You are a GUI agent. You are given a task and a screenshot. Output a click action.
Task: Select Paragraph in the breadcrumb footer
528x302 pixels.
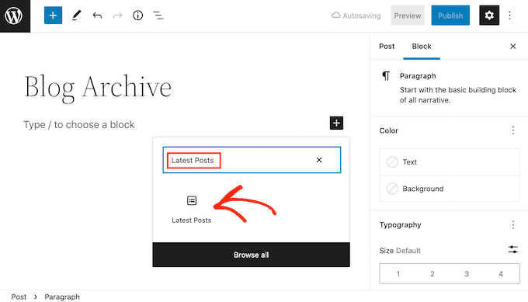point(62,297)
